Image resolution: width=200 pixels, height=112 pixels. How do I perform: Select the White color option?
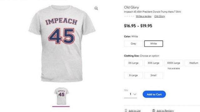(x=153, y=44)
